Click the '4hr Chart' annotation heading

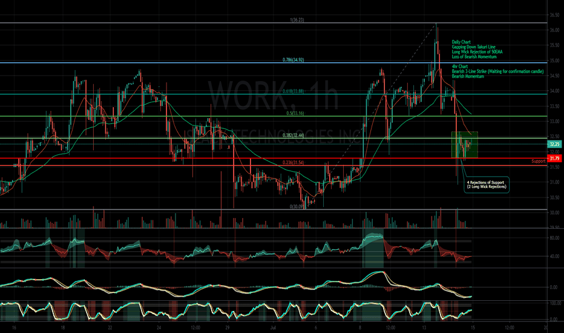point(460,67)
